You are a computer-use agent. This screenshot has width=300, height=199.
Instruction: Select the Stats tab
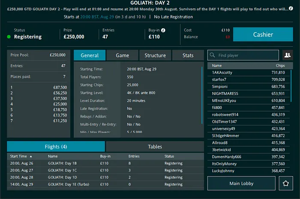(x=188, y=55)
